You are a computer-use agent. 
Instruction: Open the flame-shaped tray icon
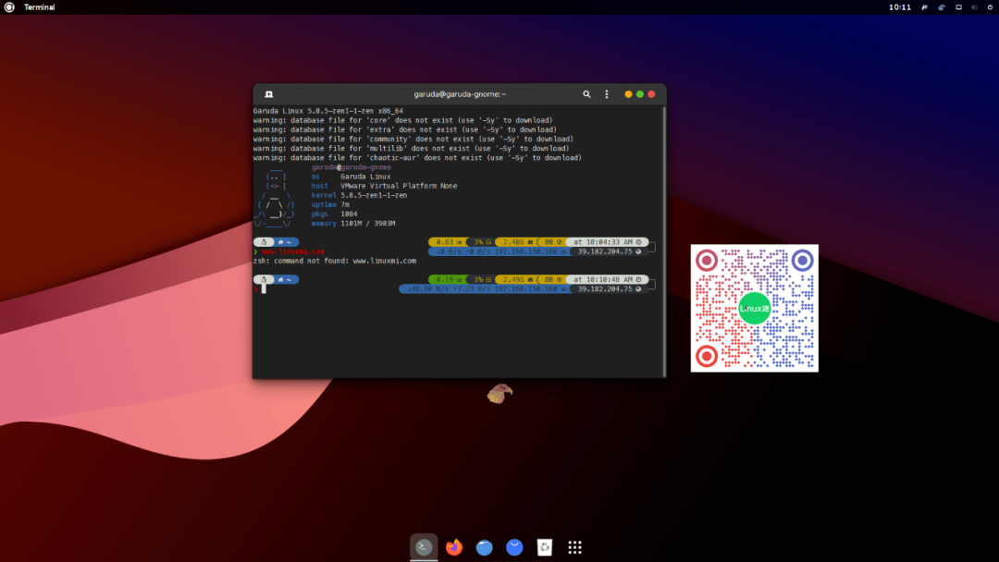pos(924,7)
